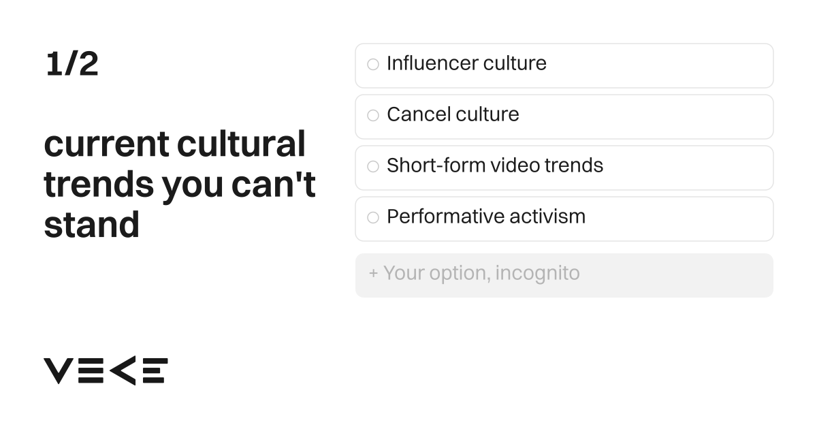Click the "Cancel culture" label text
Image resolution: width=817 pixels, height=429 pixels.
click(x=453, y=114)
